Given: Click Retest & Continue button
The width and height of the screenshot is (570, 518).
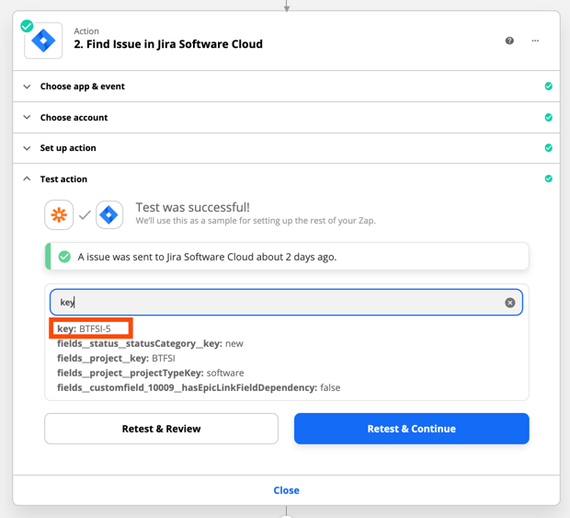Looking at the screenshot, I should point(412,429).
